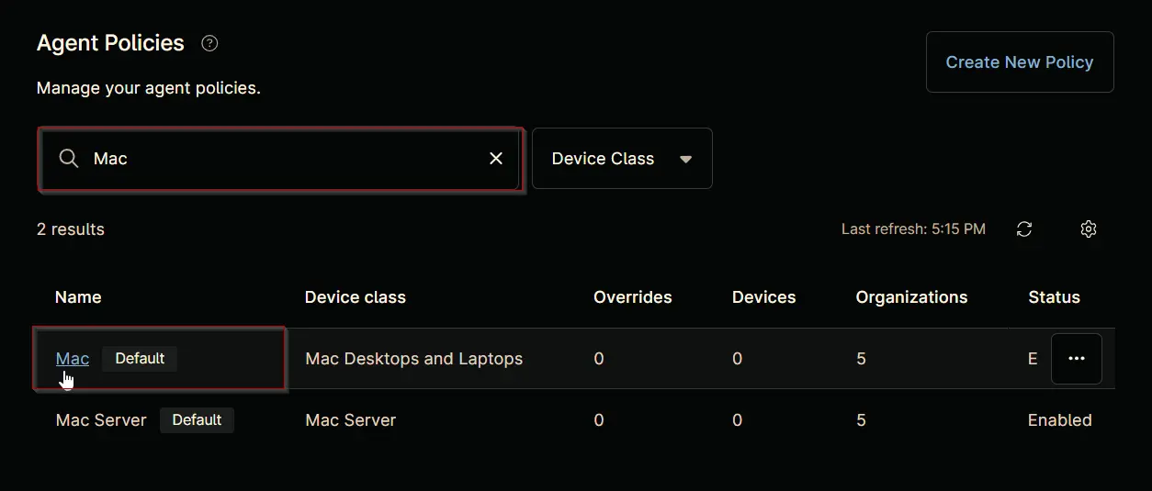Viewport: 1152px width, 491px height.
Task: Open the help icon beside Agent Policies
Action: coord(209,43)
